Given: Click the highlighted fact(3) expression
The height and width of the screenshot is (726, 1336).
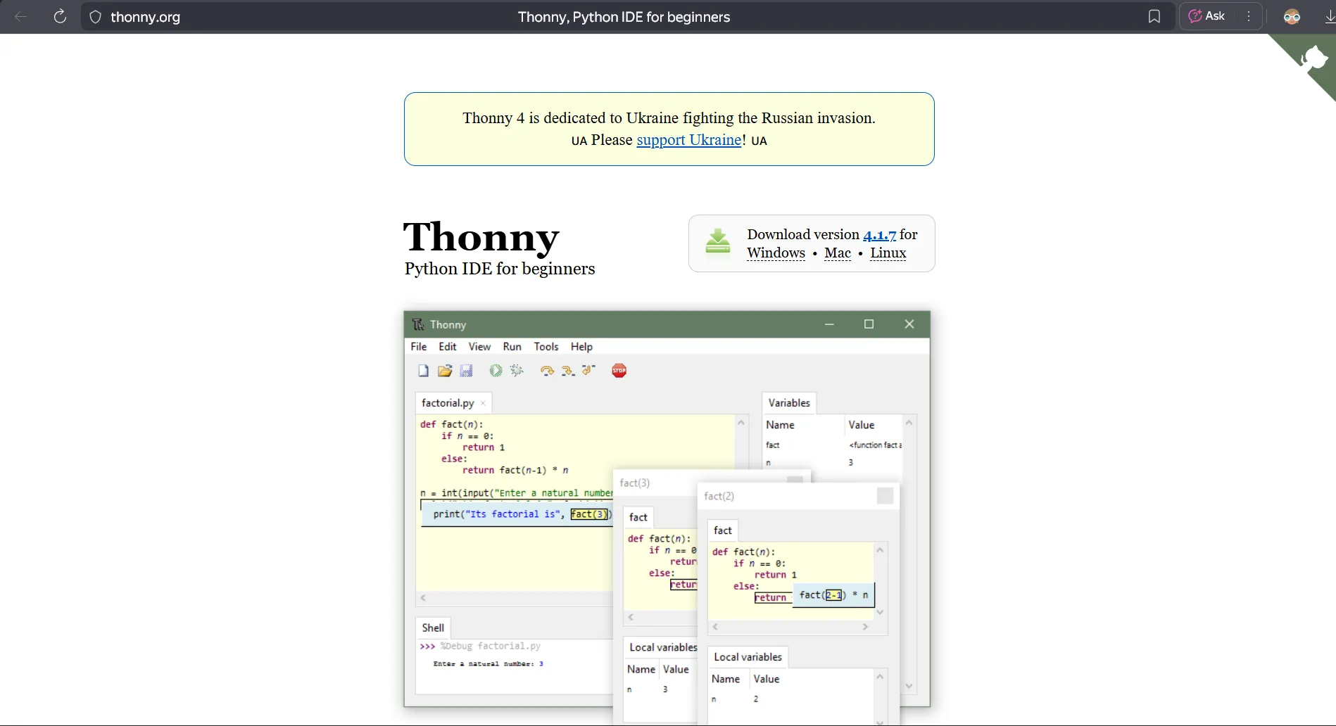Looking at the screenshot, I should coord(589,514).
